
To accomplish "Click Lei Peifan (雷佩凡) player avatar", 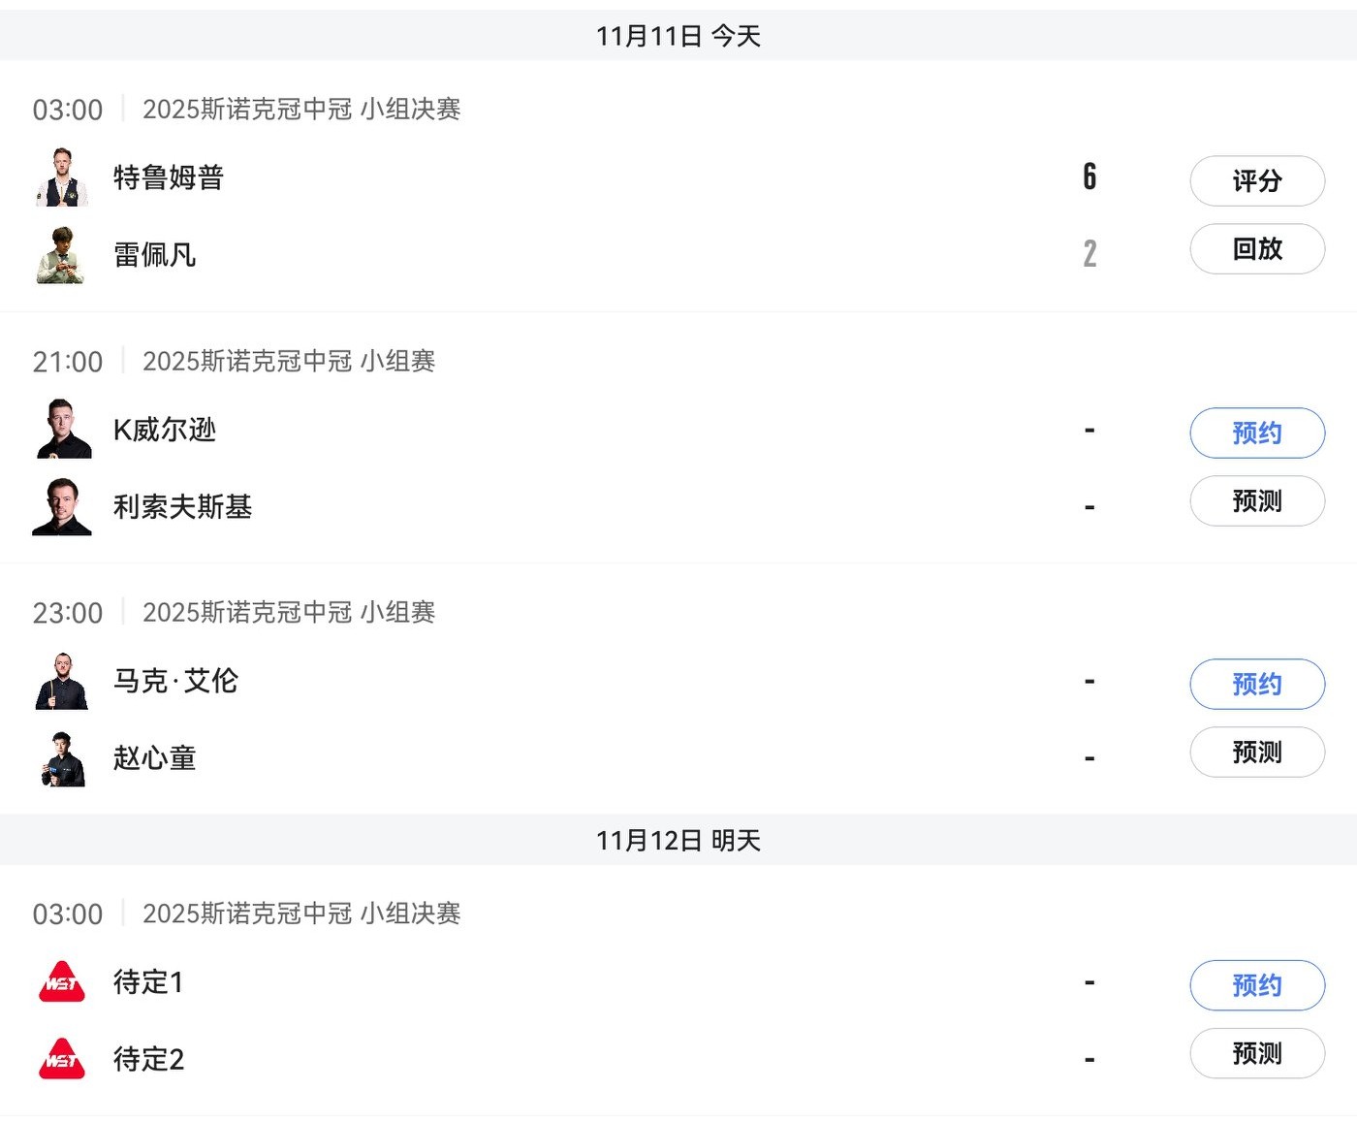I will coord(63,255).
